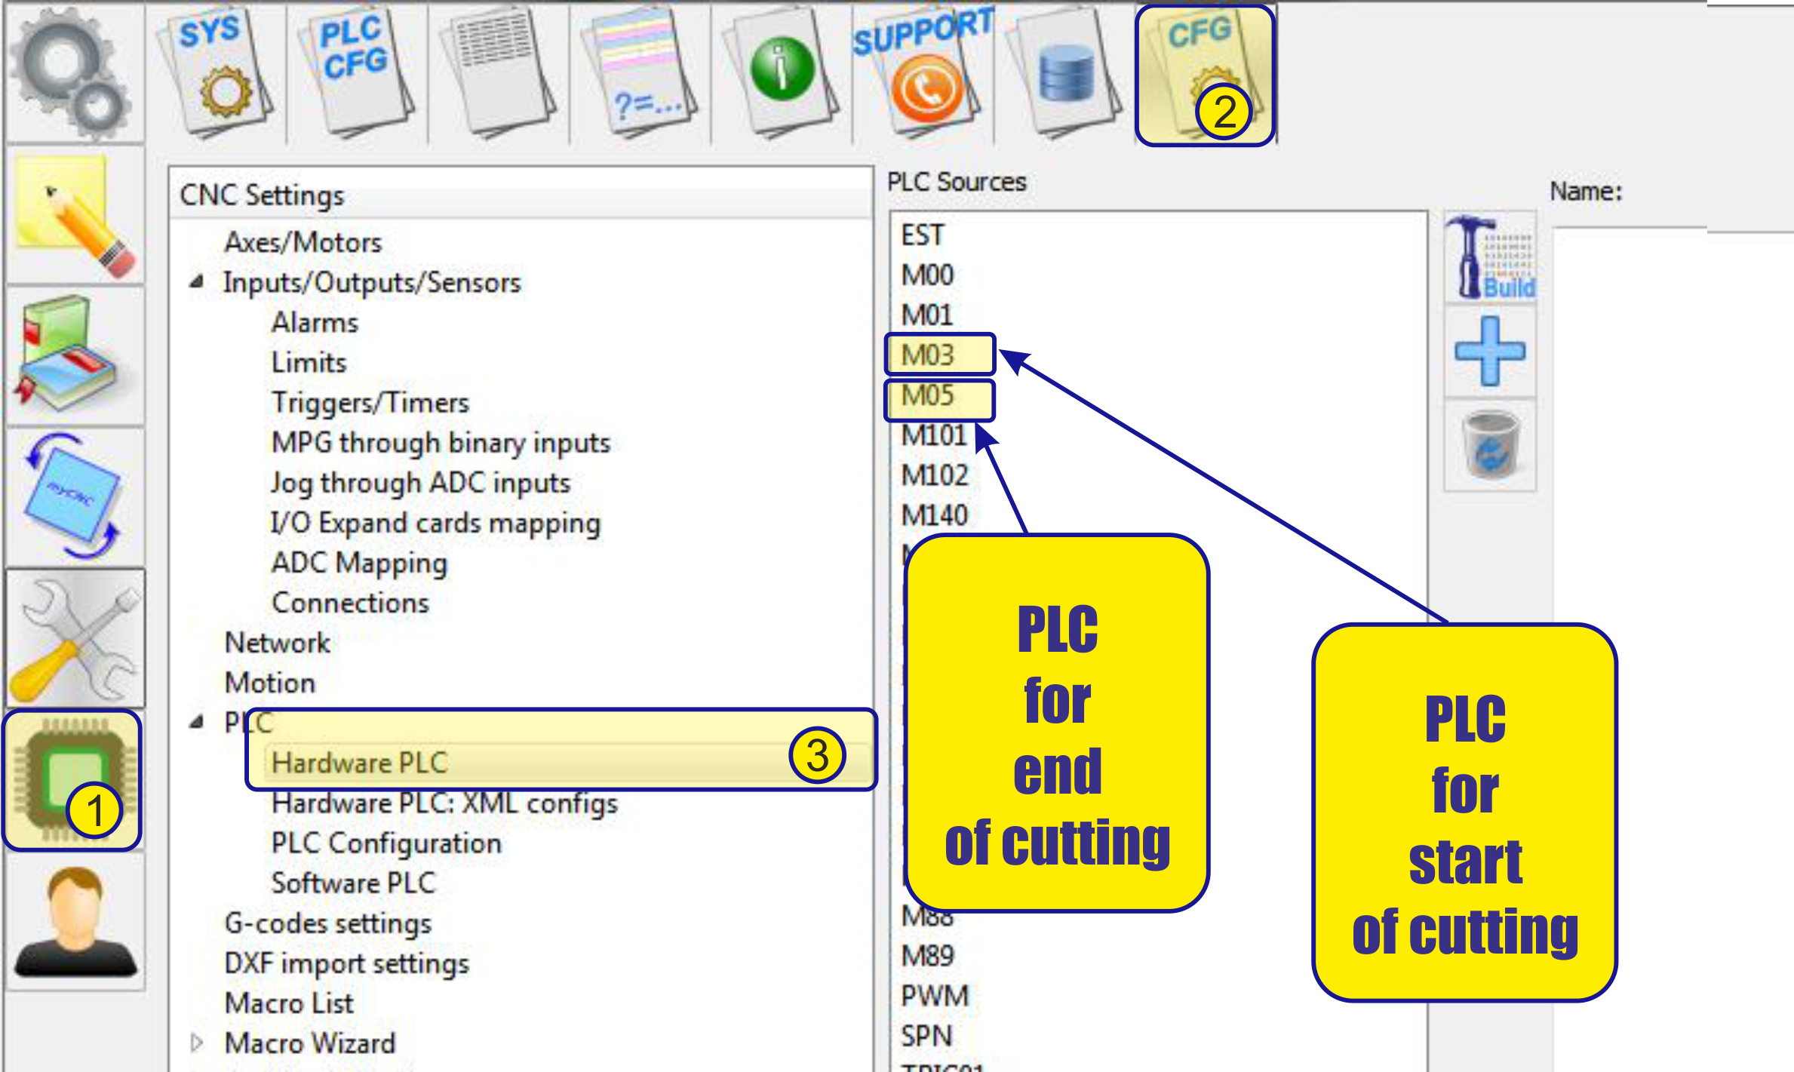1794x1072 pixels.
Task: Open G-codes settings in the tree
Action: [328, 923]
